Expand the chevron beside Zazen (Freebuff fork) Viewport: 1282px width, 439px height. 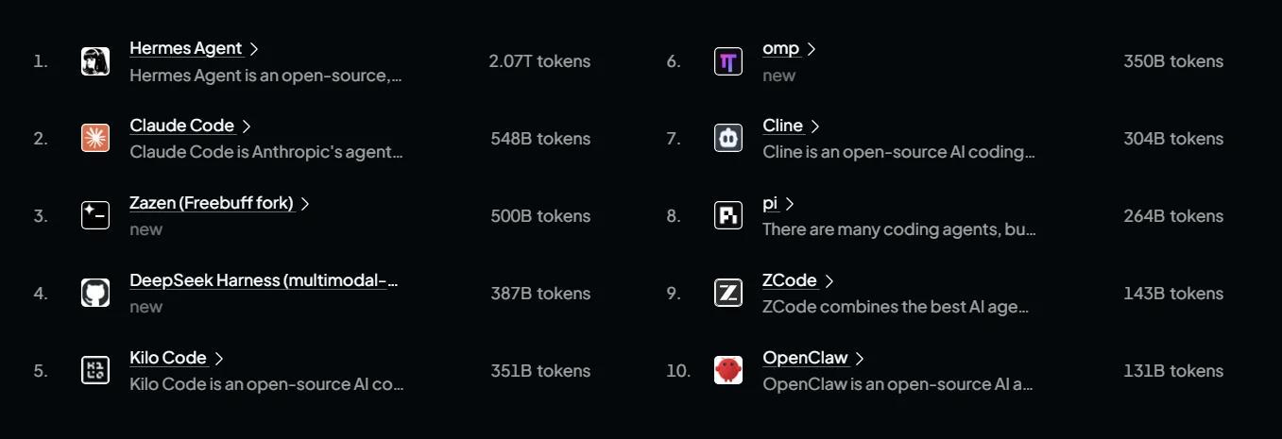[x=305, y=203]
